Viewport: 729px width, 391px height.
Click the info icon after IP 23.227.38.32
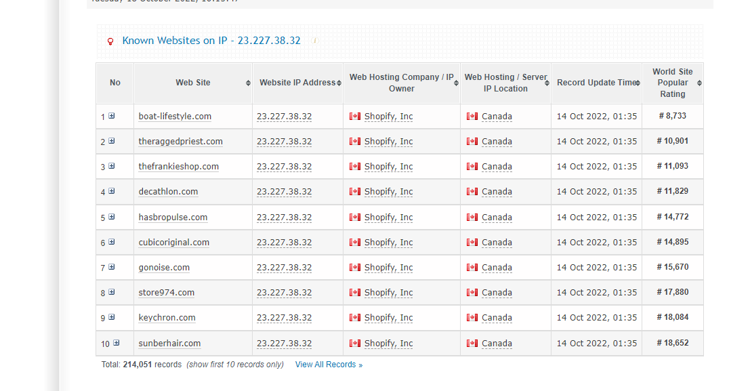315,41
